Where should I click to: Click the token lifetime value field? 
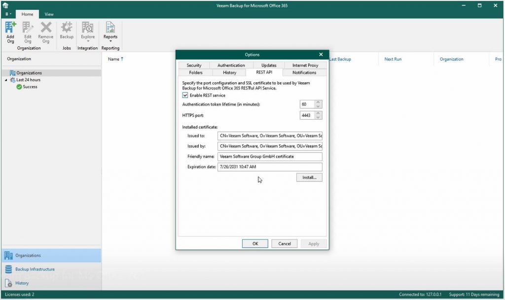click(307, 104)
